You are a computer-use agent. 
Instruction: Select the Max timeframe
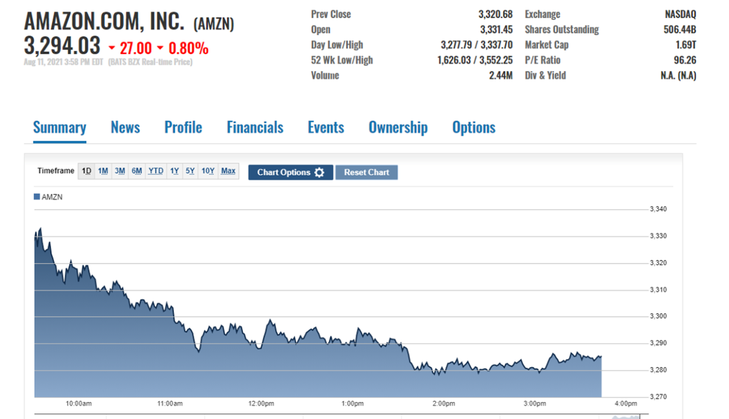tap(228, 171)
